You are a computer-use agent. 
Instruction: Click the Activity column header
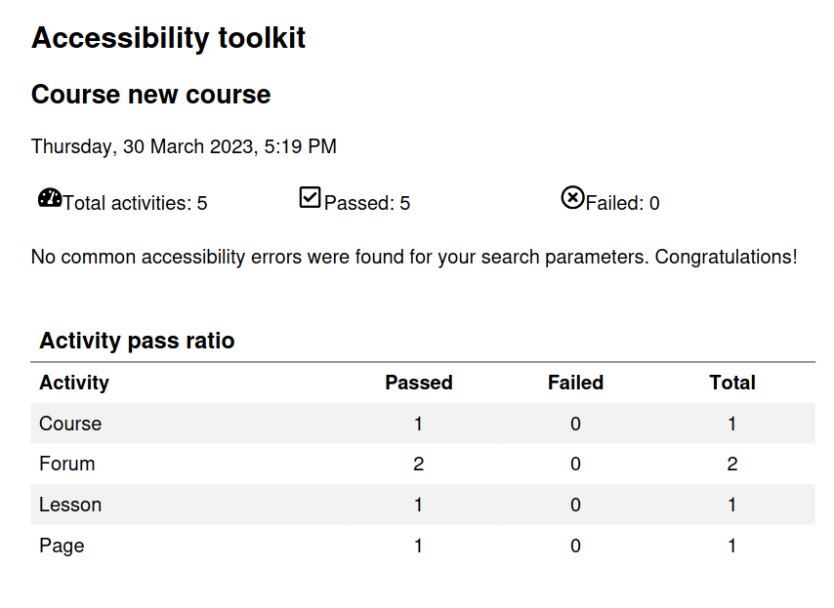[74, 383]
